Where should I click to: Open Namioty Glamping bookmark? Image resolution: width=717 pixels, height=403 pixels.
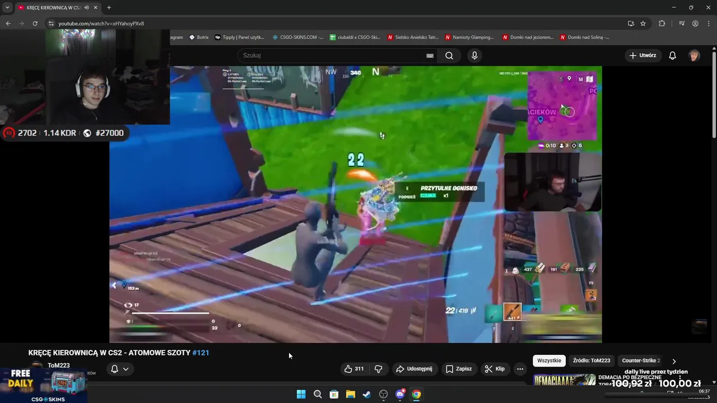tap(469, 38)
